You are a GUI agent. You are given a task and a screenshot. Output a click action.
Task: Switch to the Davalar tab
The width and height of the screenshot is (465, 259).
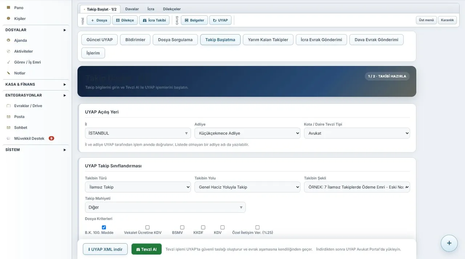tap(132, 9)
